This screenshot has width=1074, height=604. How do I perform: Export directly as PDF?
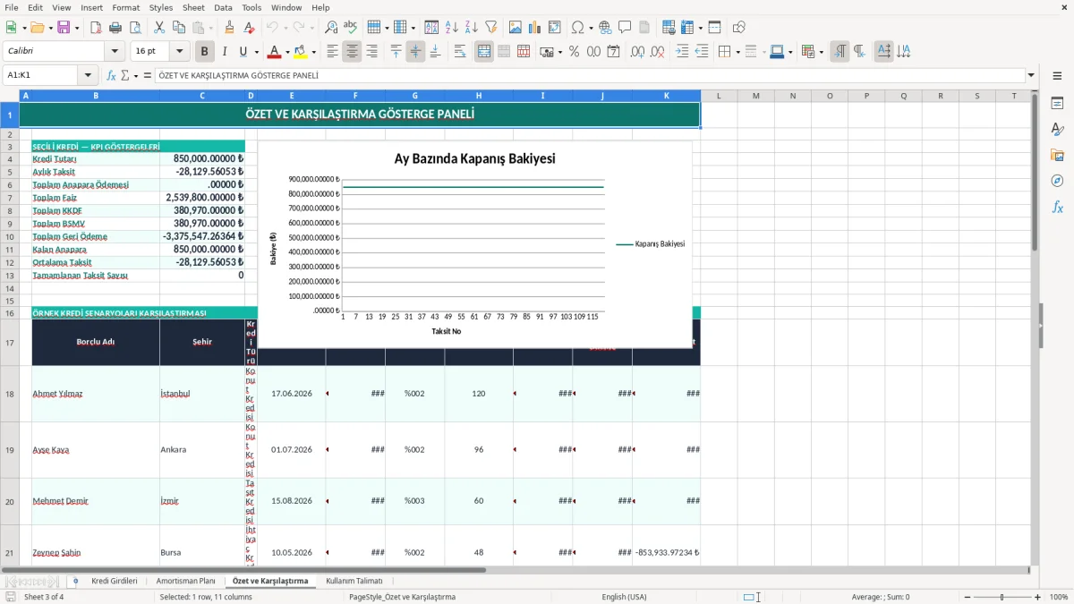click(96, 28)
